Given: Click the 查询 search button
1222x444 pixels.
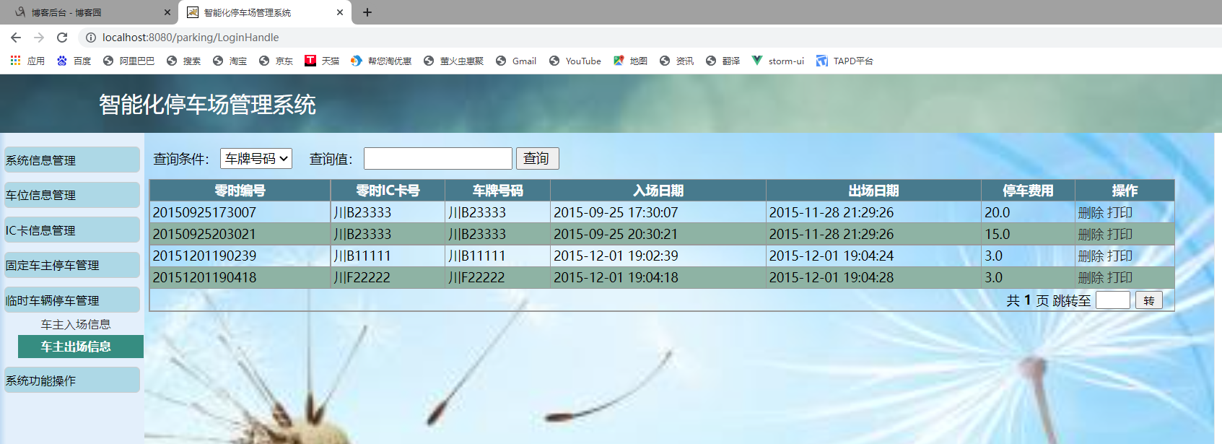Looking at the screenshot, I should click(x=537, y=158).
